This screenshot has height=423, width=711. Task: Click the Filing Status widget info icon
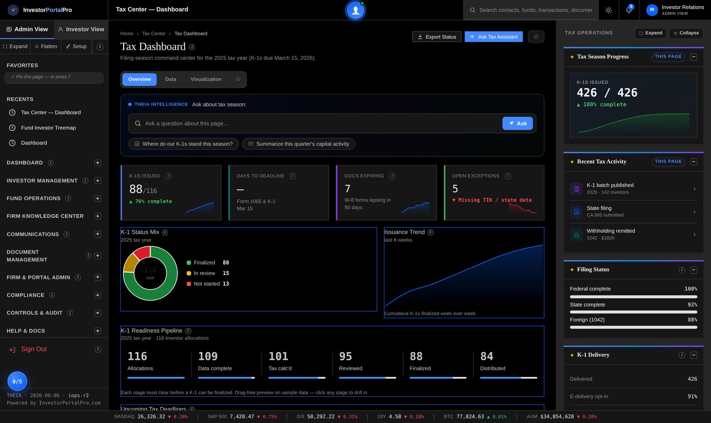682,270
